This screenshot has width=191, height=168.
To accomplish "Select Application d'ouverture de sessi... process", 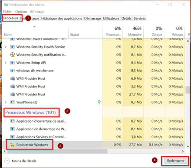I will (94, 121).
